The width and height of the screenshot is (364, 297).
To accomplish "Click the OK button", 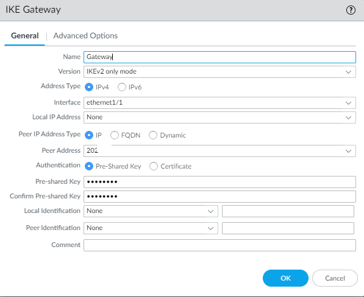I will click(285, 278).
